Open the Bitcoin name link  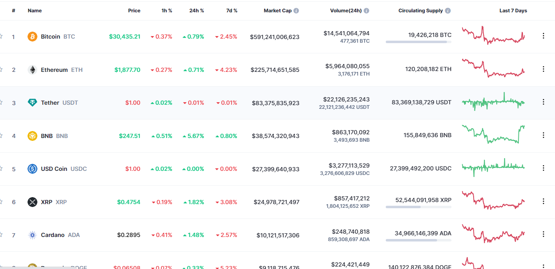click(51, 37)
